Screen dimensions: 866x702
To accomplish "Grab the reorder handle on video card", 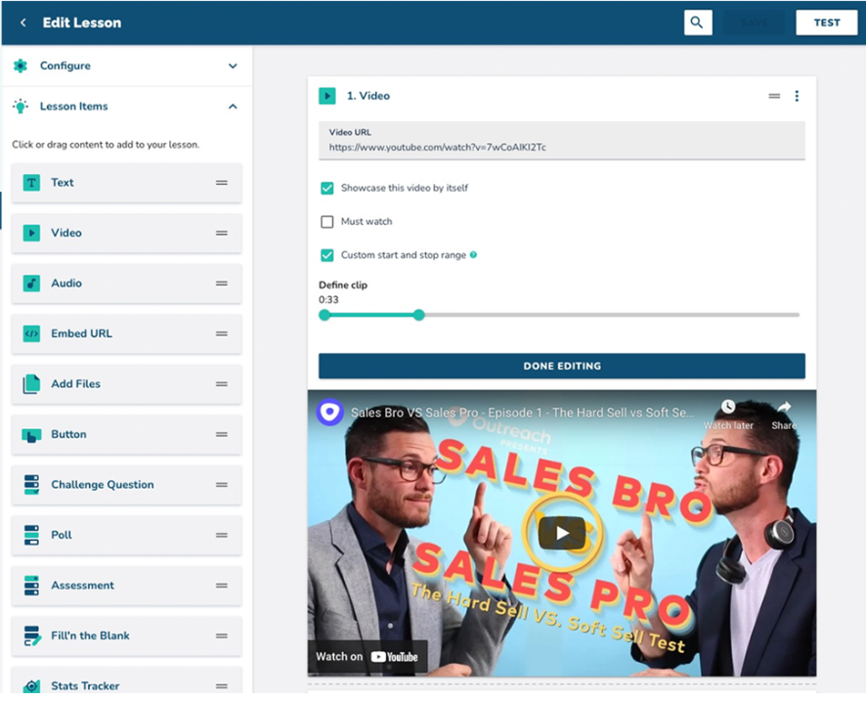I will click(x=774, y=96).
